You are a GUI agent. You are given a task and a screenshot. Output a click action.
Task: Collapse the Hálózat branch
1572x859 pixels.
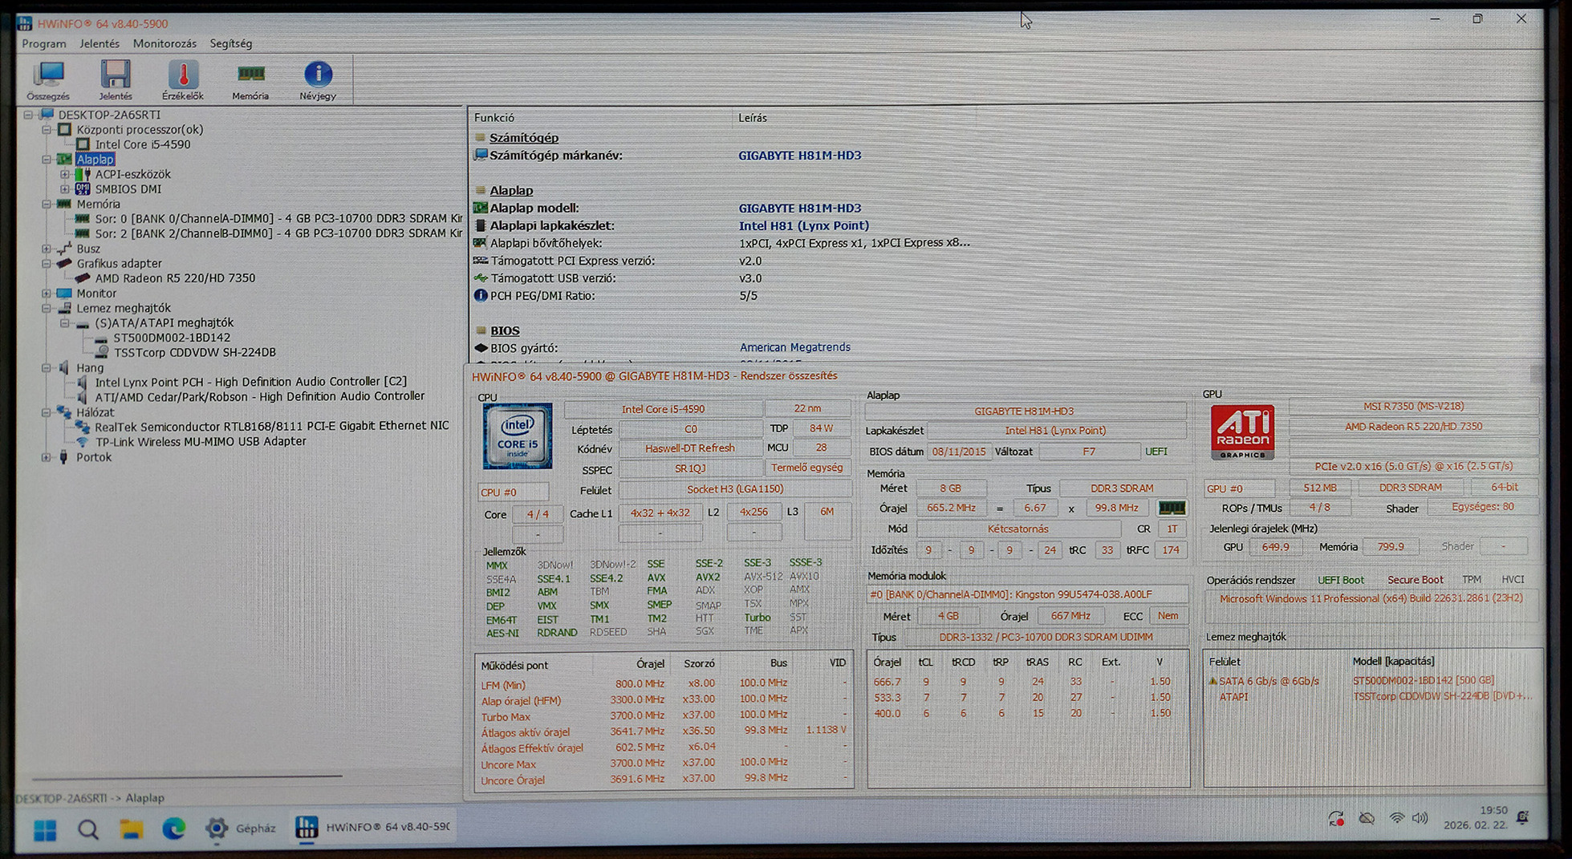click(47, 412)
